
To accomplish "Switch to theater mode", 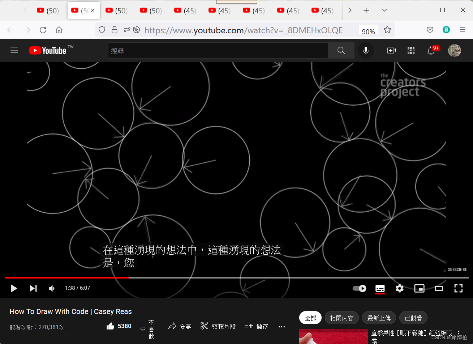I will (439, 288).
